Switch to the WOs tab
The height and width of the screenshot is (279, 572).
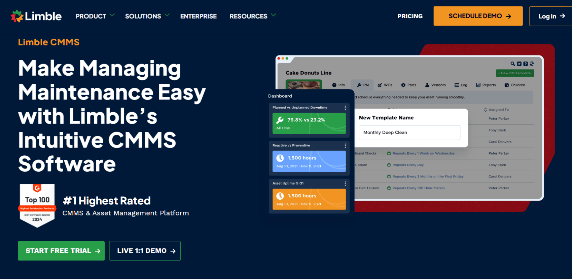(385, 85)
